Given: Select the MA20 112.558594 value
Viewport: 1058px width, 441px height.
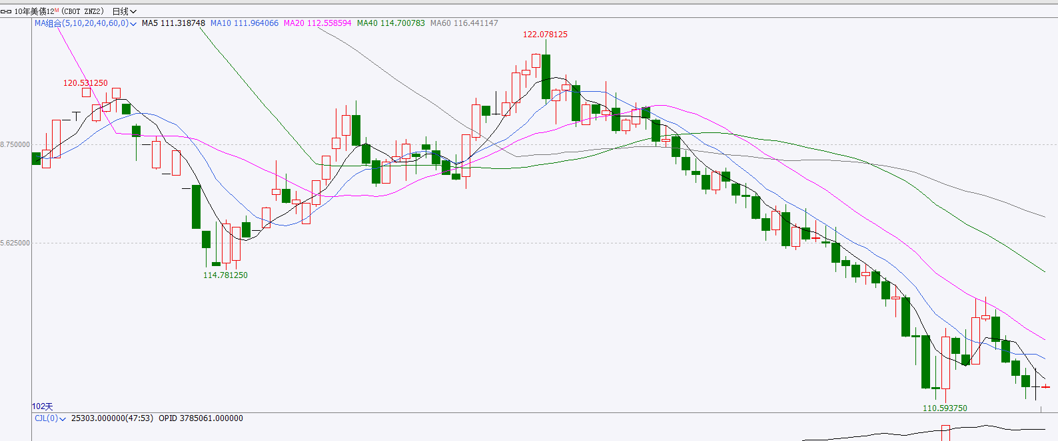Looking at the screenshot, I should 317,23.
